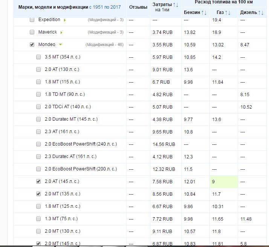Check 2.0 AT (130 л. с.) checkbox
Screen dimensions: 269x247
point(38,69)
